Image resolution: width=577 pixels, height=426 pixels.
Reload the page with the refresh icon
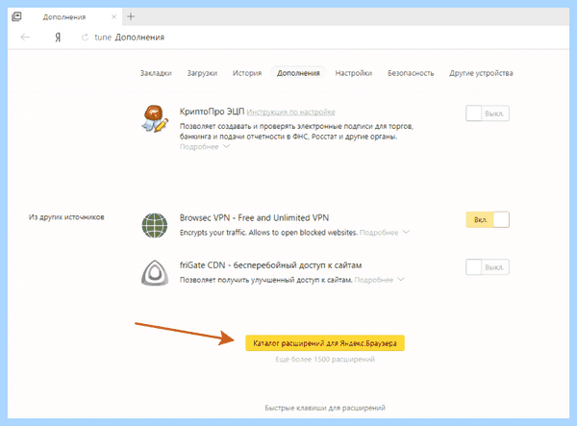point(85,38)
